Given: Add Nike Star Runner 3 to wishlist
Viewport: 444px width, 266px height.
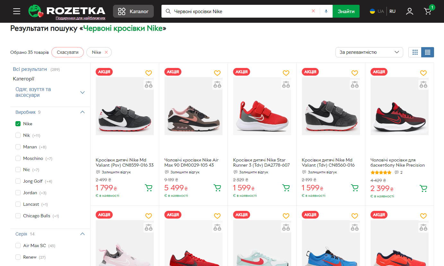Looking at the screenshot, I should coord(286,73).
